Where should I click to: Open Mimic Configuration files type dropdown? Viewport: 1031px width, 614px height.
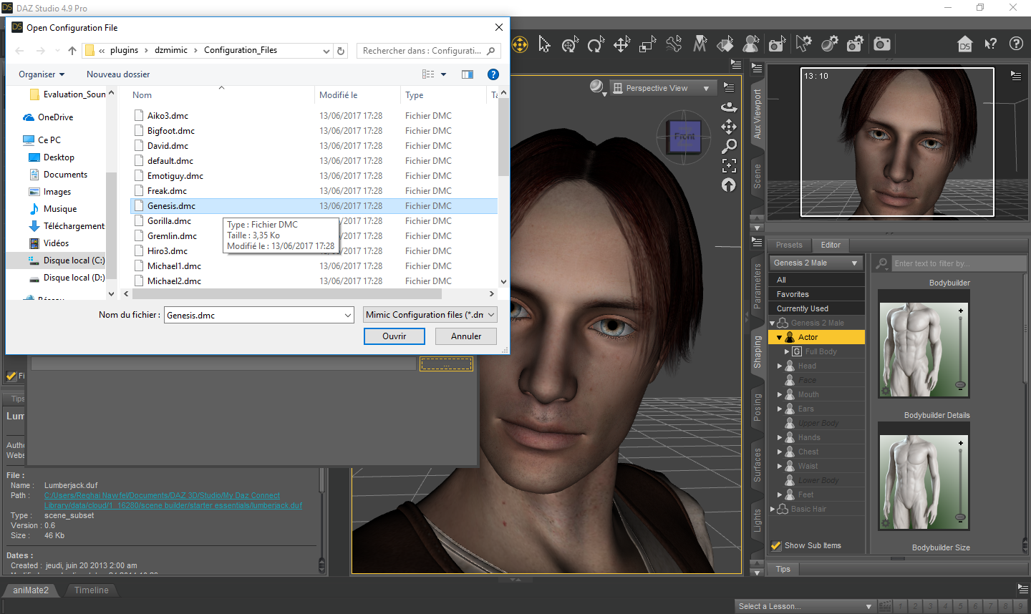[x=430, y=315]
